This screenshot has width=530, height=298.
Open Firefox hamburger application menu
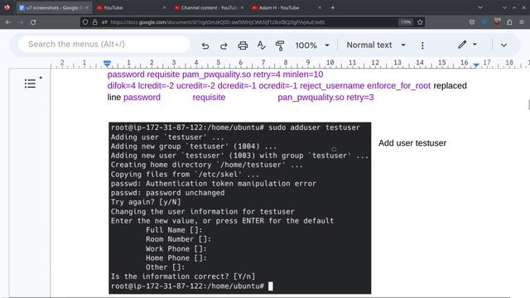point(522,22)
